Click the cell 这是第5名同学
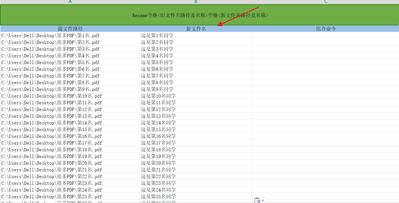This screenshot has height=203, width=399. (196, 62)
